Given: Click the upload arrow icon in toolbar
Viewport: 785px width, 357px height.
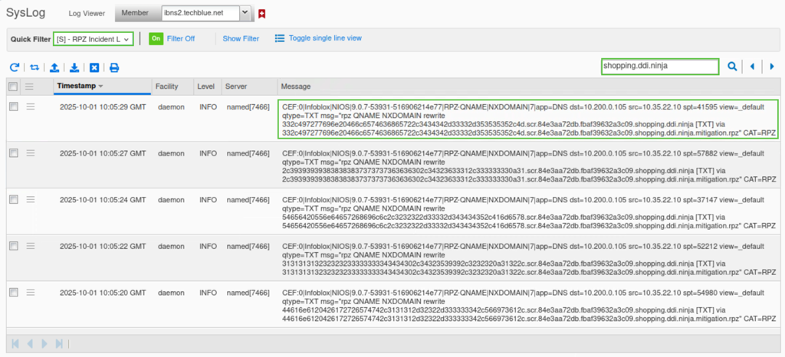Looking at the screenshot, I should [x=54, y=67].
